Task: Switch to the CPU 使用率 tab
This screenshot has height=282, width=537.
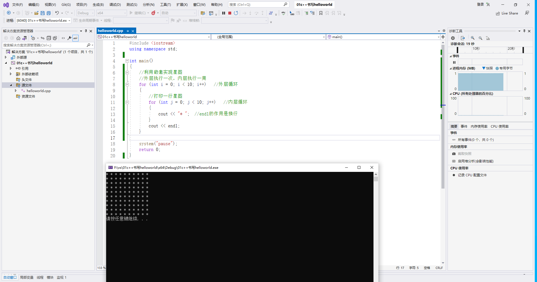Action: (500, 127)
